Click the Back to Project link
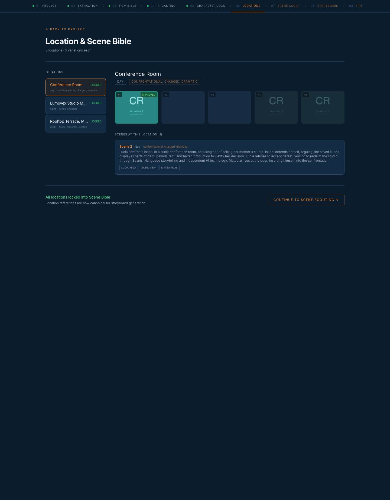390x500 pixels. [65, 29]
